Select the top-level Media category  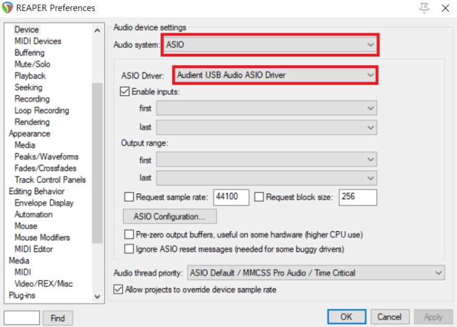point(19,261)
